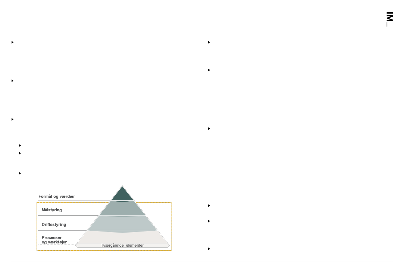
Task: Select the 'Processer og værktøjer' label
Action: coord(54,240)
